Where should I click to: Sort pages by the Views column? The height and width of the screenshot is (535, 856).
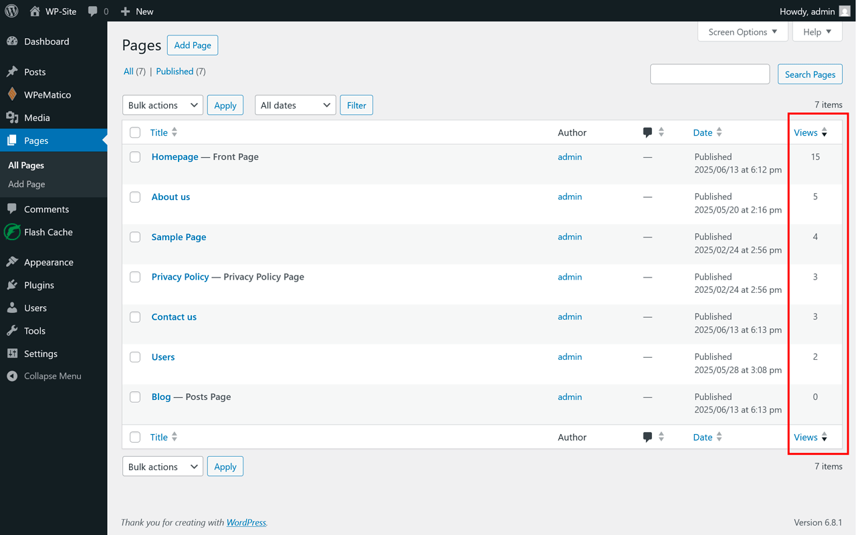pyautogui.click(x=806, y=132)
